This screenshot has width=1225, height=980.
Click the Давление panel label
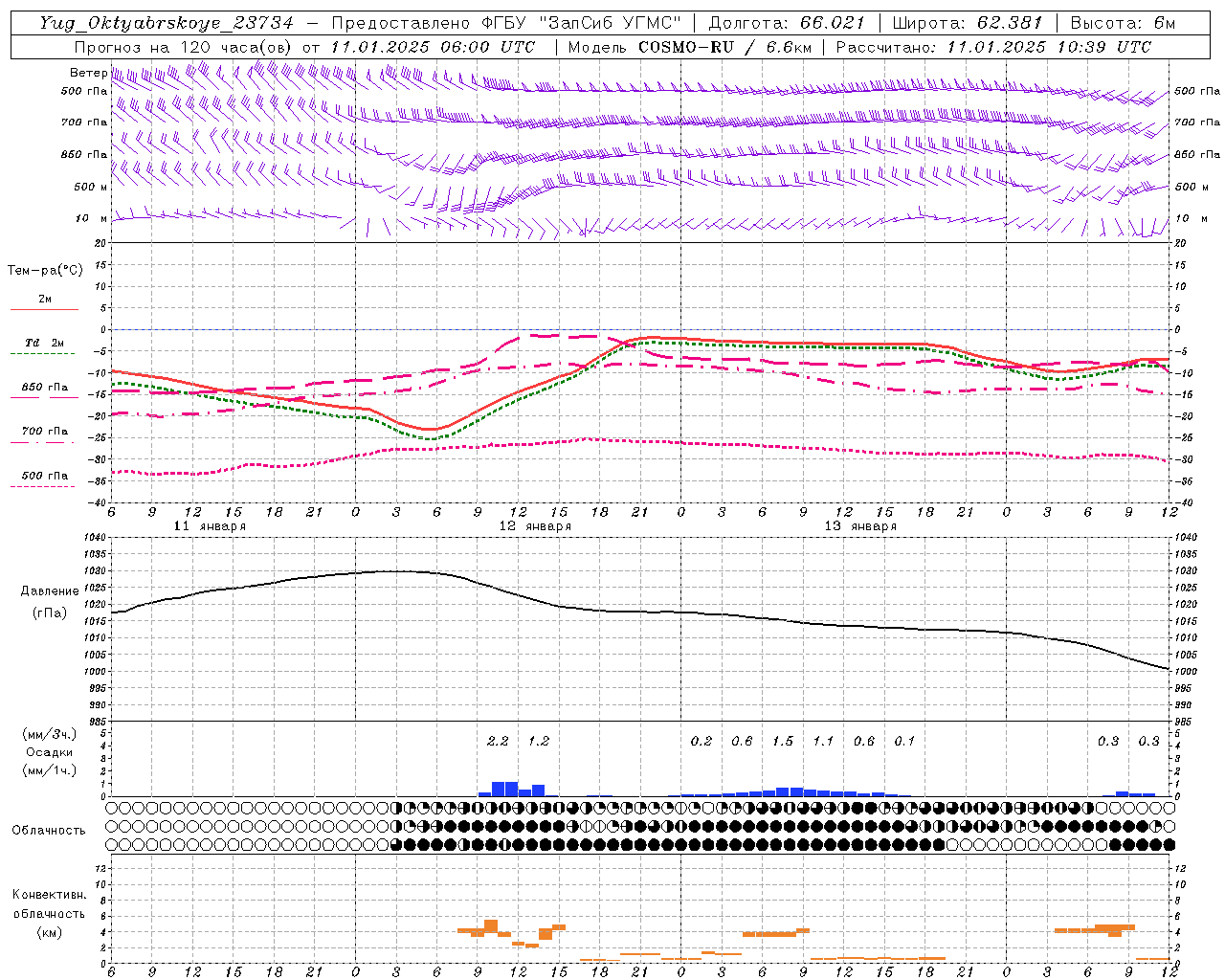pos(50,591)
